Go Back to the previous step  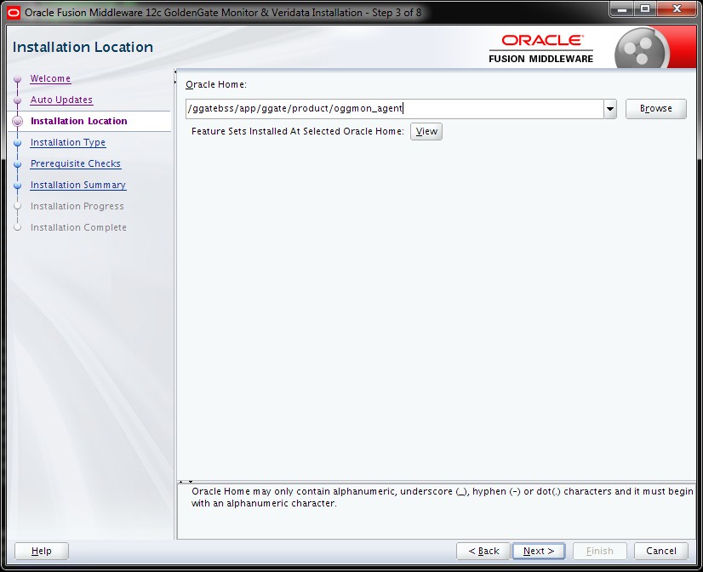coord(483,551)
